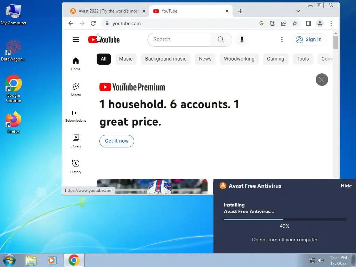
Task: Open the YouTube guide hamburger menu
Action: pos(75,40)
